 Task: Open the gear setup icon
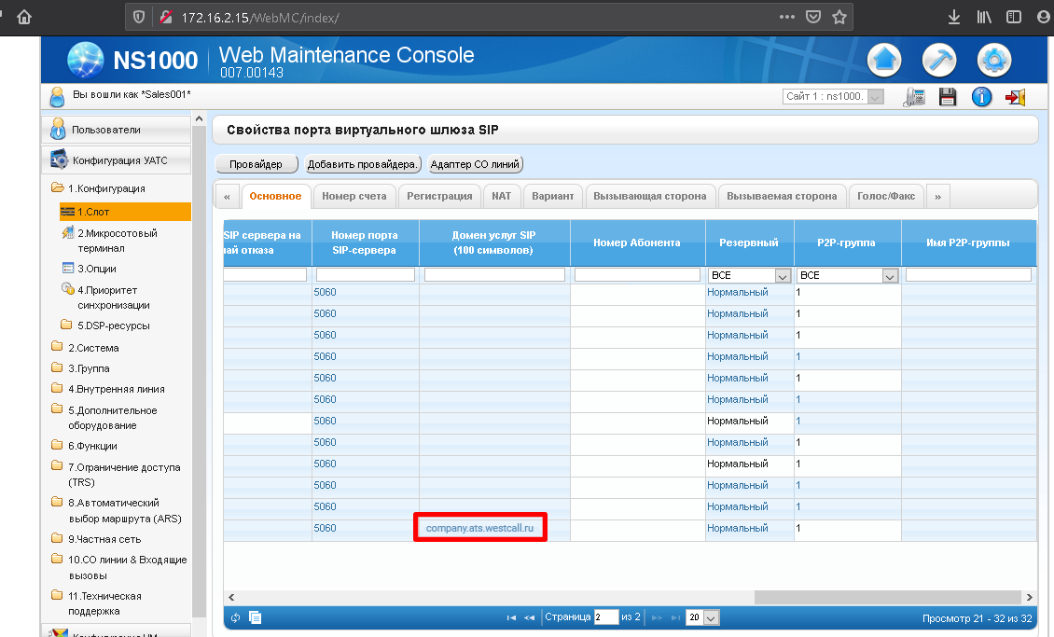(x=993, y=61)
